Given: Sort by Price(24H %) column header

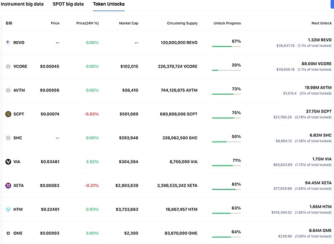Looking at the screenshot, I should [87, 23].
